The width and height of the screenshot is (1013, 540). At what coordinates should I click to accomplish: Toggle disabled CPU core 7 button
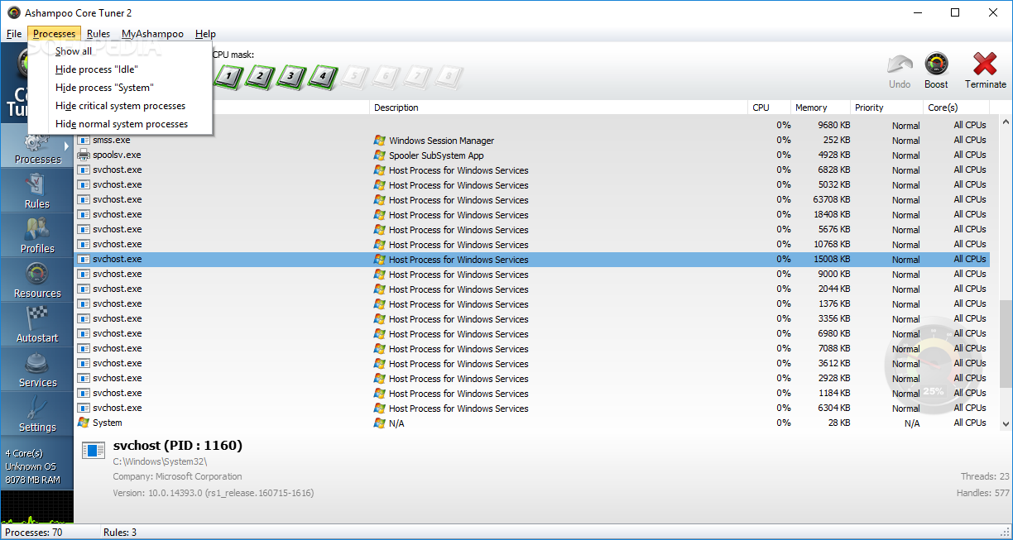click(416, 78)
